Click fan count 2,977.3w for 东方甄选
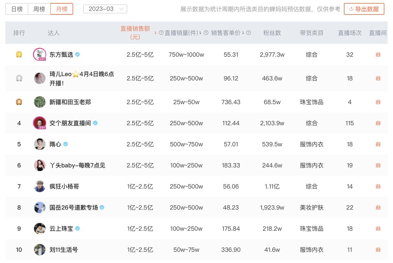Image resolution: width=393 pixels, height=263 pixels. click(272, 55)
